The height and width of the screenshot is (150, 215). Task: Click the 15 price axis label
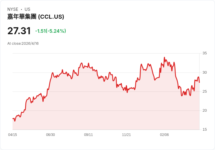point(205,130)
